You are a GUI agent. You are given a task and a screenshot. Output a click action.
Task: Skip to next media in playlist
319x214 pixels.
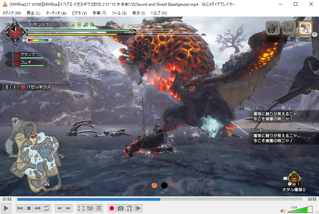coord(38,208)
